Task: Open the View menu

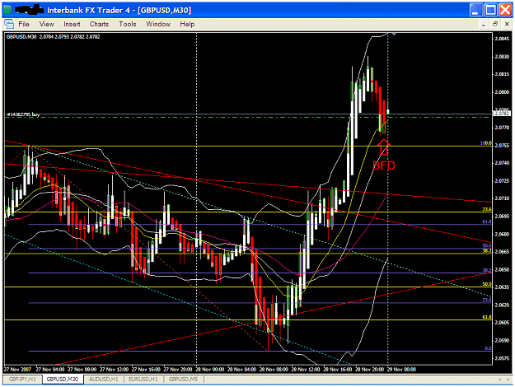Action: click(47, 24)
